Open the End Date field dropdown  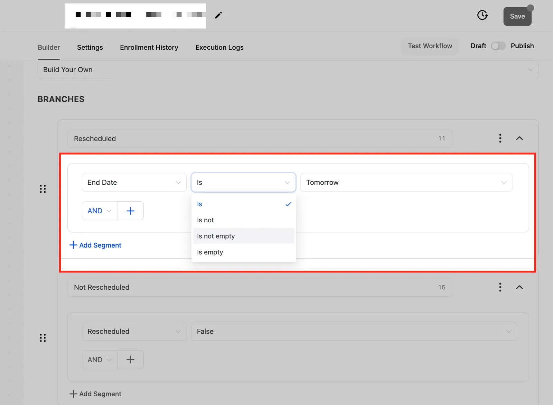tap(134, 182)
